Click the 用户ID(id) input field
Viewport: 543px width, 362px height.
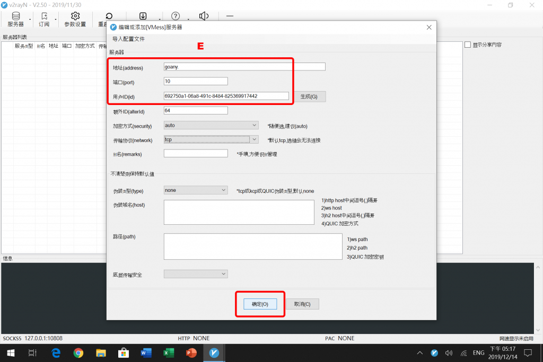tap(226, 96)
